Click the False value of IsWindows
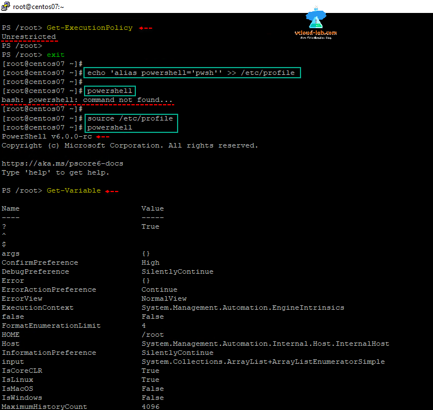 point(153,398)
